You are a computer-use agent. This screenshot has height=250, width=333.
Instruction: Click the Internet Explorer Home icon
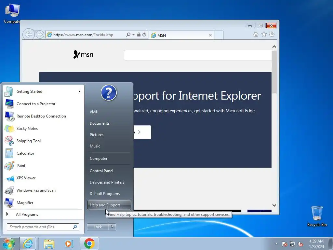click(x=256, y=35)
